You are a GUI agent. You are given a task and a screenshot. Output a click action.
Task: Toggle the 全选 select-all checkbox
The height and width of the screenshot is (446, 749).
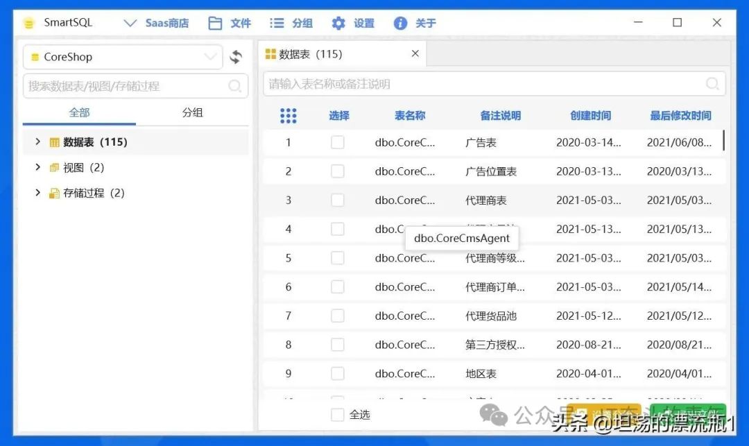tap(338, 415)
